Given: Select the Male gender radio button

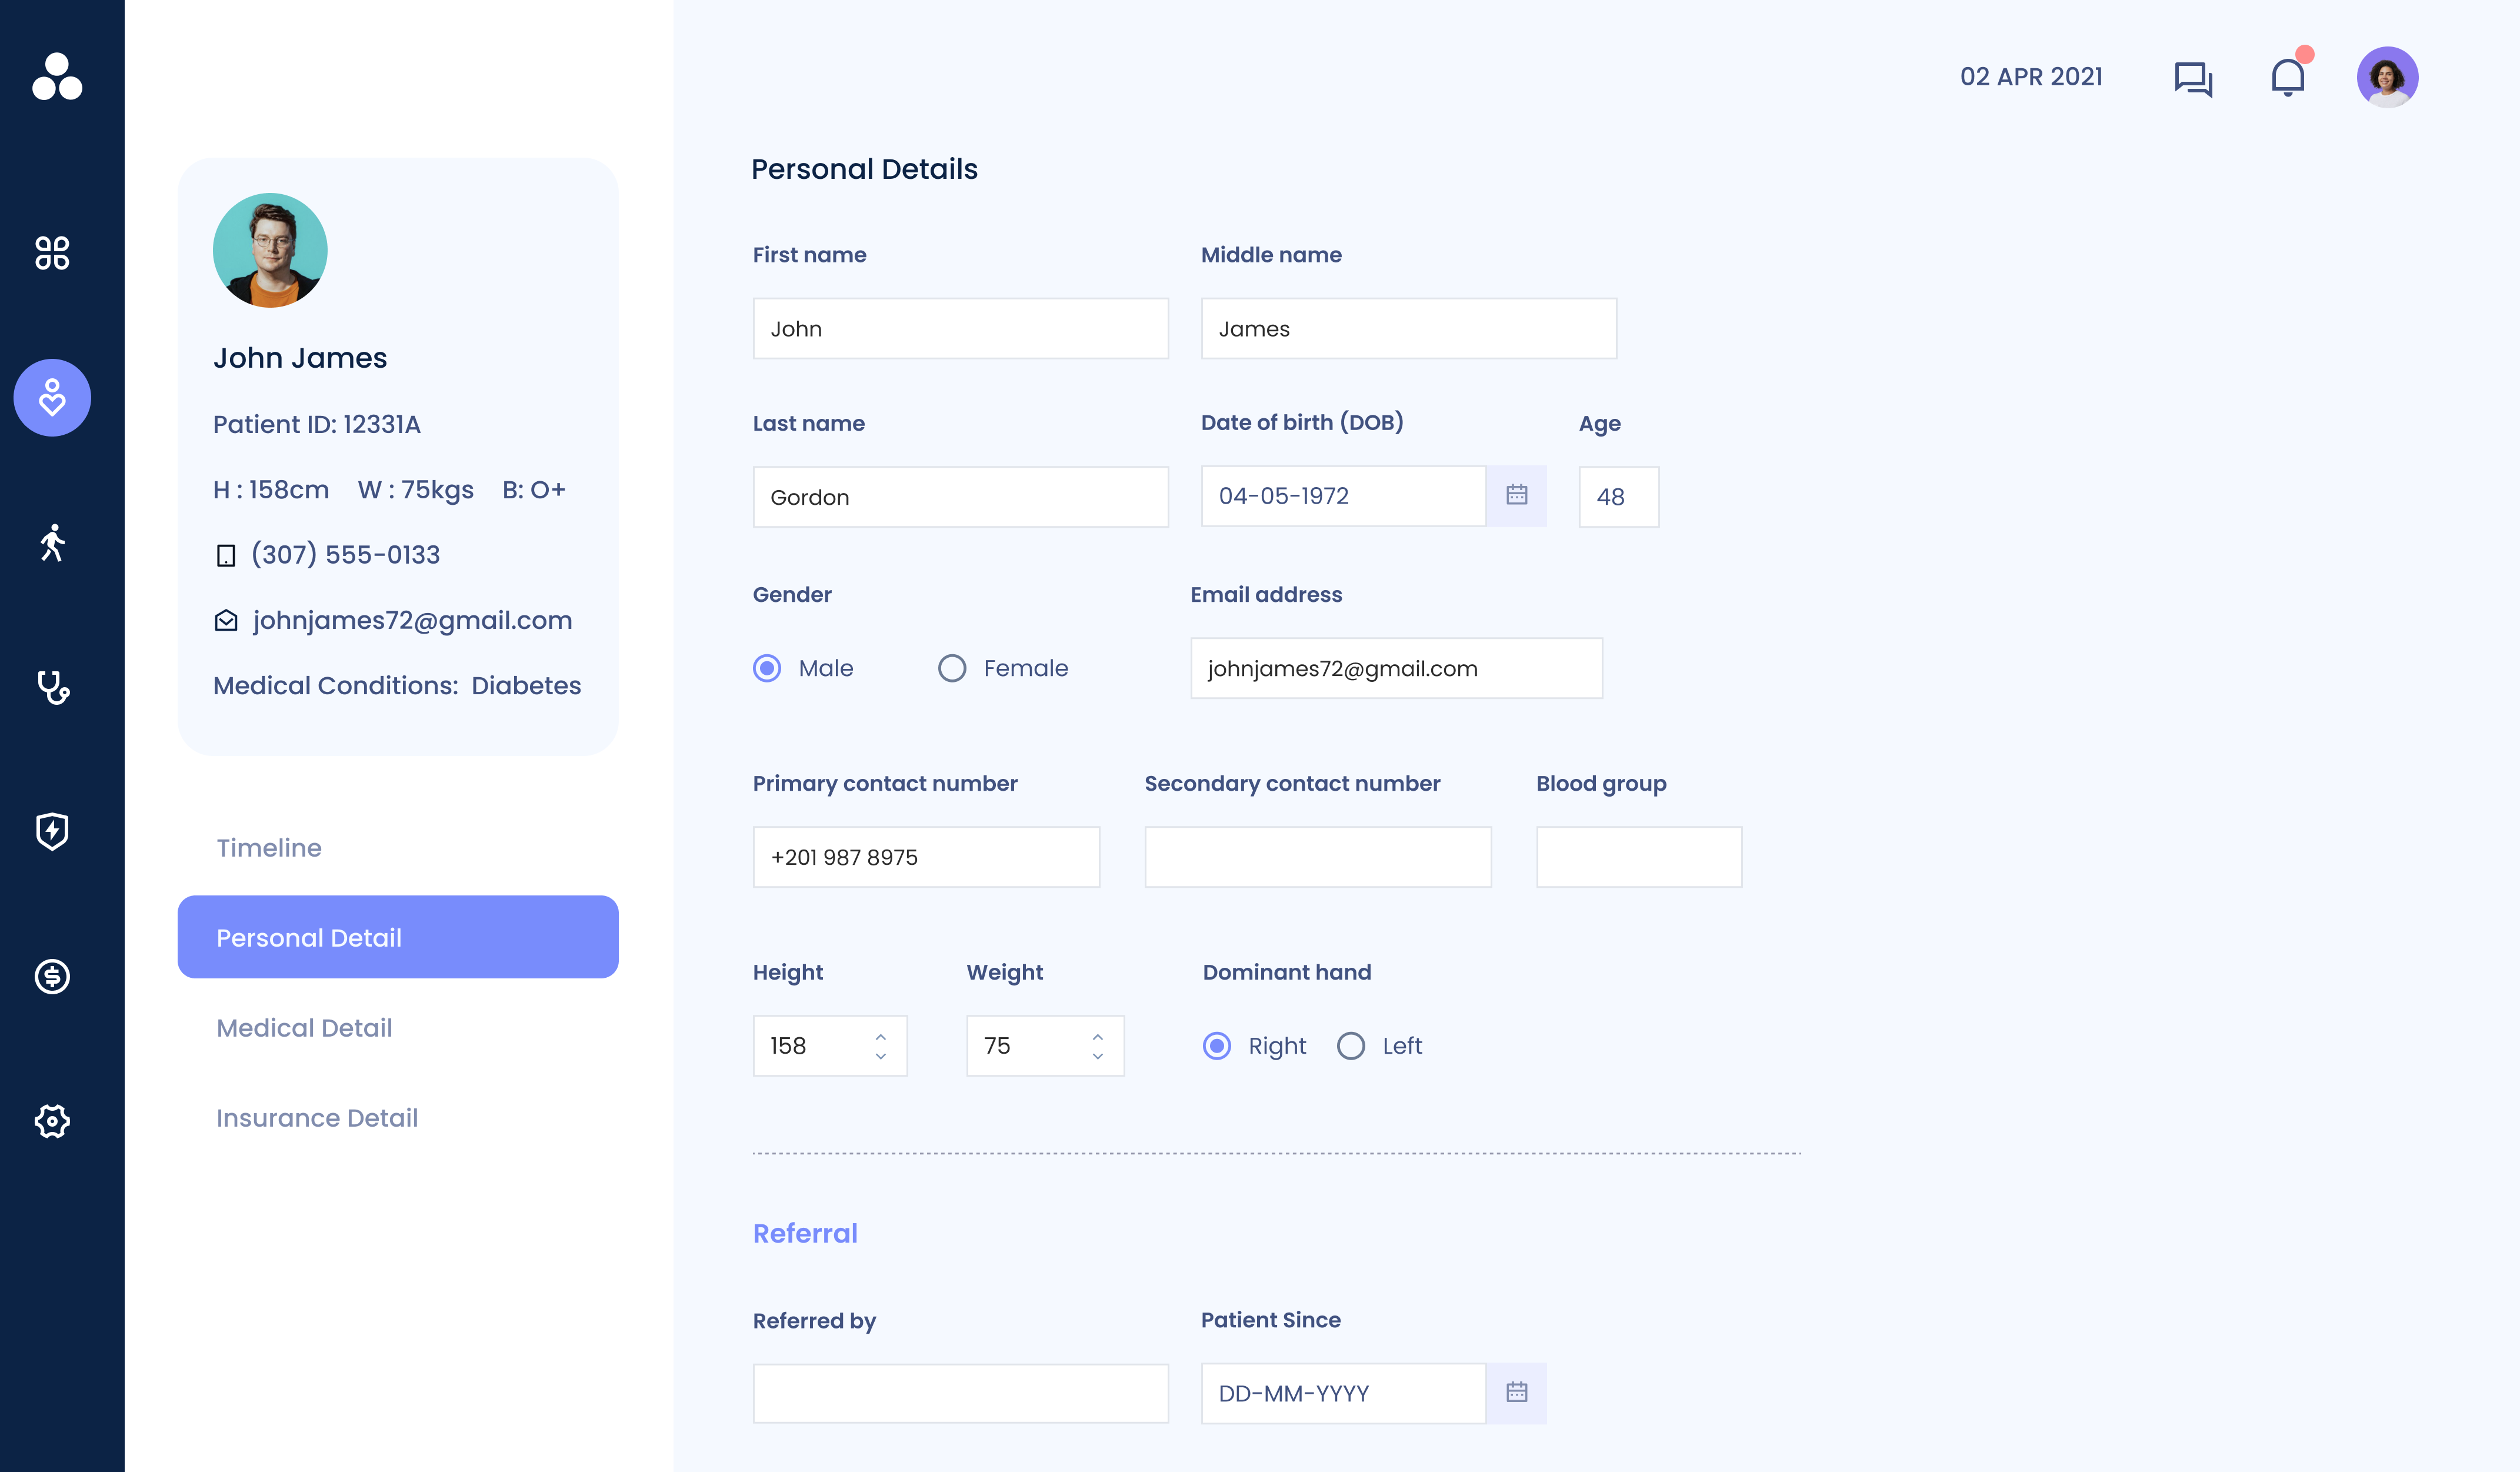Looking at the screenshot, I should [767, 668].
